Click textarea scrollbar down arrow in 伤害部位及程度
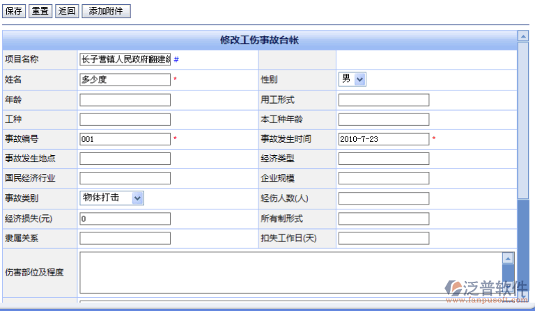The width and height of the screenshot is (535, 311). point(508,287)
